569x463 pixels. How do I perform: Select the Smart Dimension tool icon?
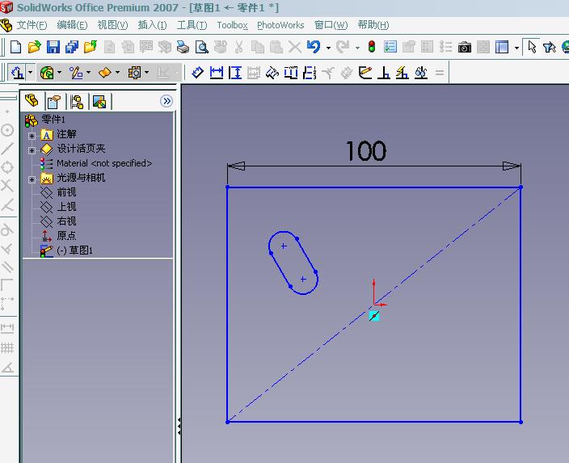tap(197, 73)
